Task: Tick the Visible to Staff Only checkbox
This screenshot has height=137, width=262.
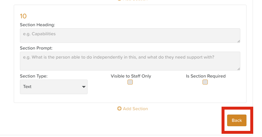Action: click(x=130, y=82)
